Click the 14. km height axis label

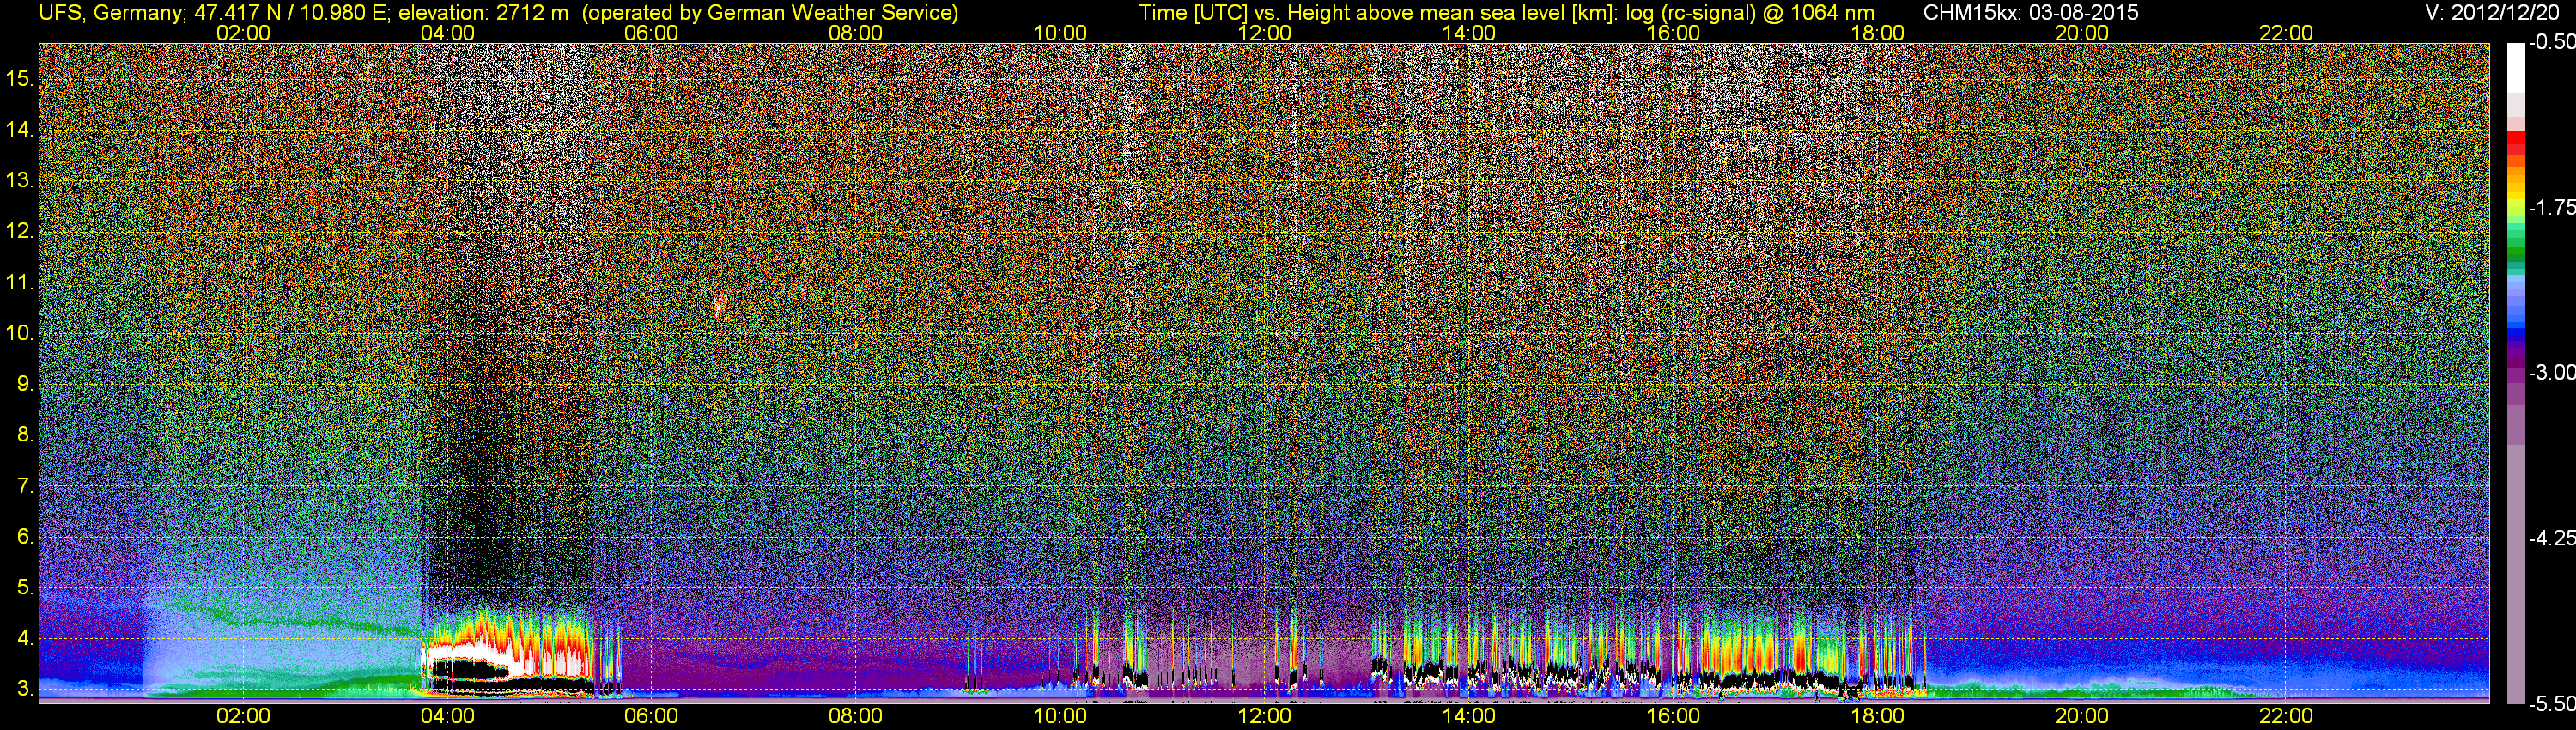[20, 130]
